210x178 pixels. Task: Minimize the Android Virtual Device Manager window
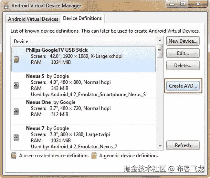click(172, 4)
